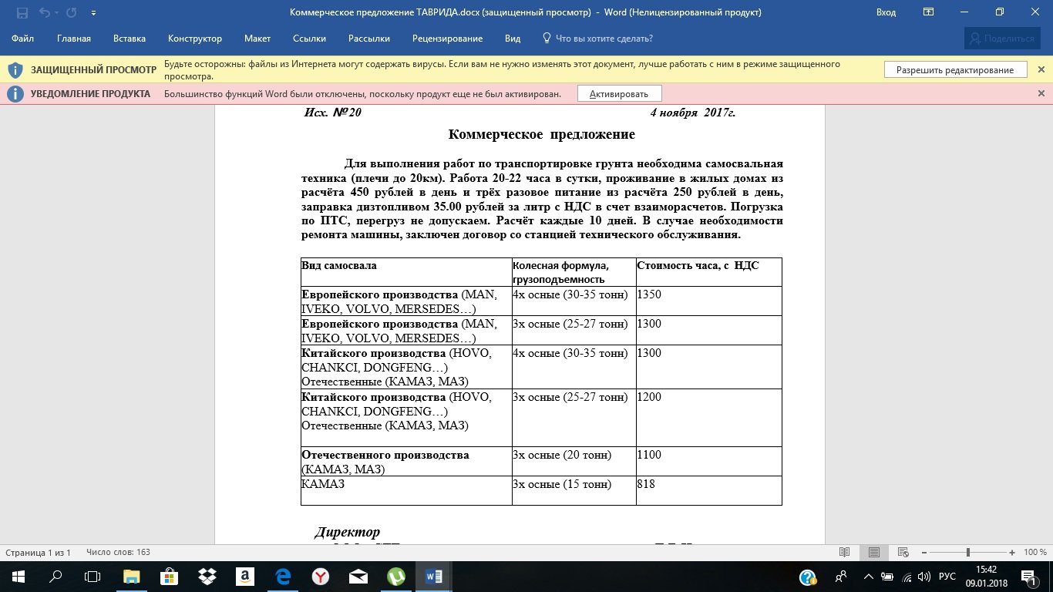Screen dimensions: 1053x592
Task: Open Microsoft Edge from the taskbar
Action: click(282, 577)
